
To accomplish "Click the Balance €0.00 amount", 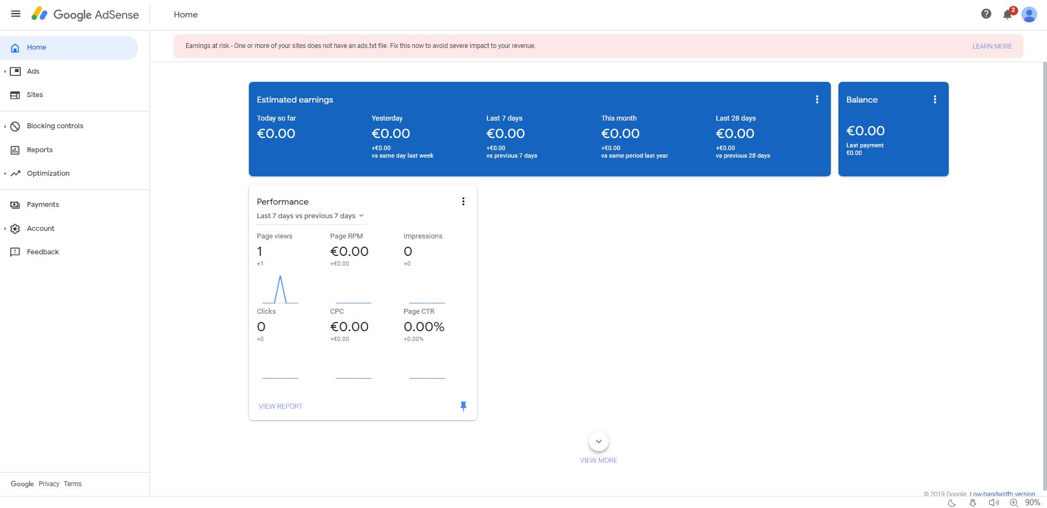I will (x=865, y=131).
